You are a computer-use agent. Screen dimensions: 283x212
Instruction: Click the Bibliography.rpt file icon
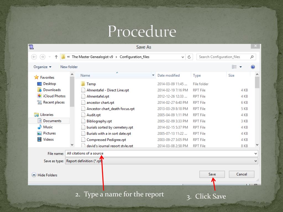coord(83,121)
